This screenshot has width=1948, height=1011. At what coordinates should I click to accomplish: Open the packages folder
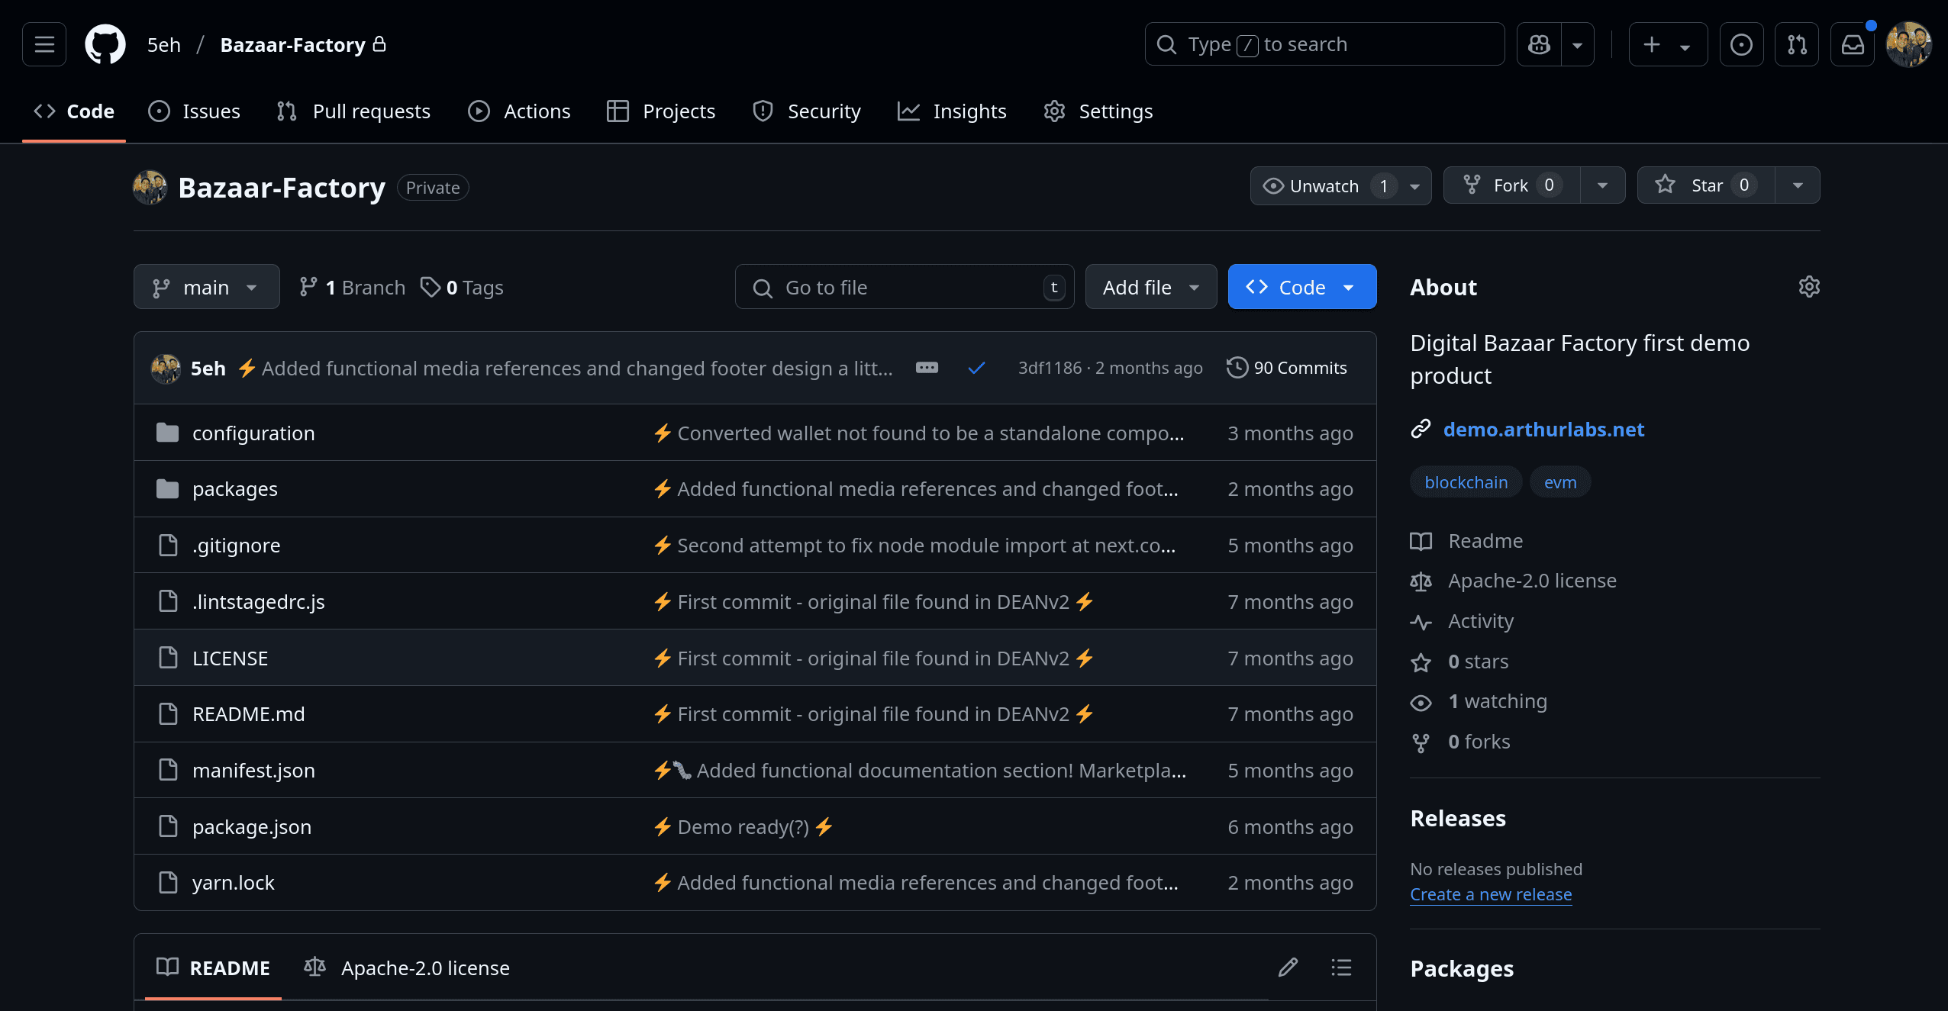click(x=235, y=489)
